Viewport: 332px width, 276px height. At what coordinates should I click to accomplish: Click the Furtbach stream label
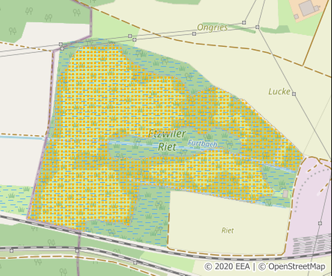(x=203, y=144)
